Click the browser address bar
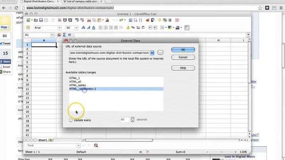Viewport: 285px width, 160px height. pos(139,8)
